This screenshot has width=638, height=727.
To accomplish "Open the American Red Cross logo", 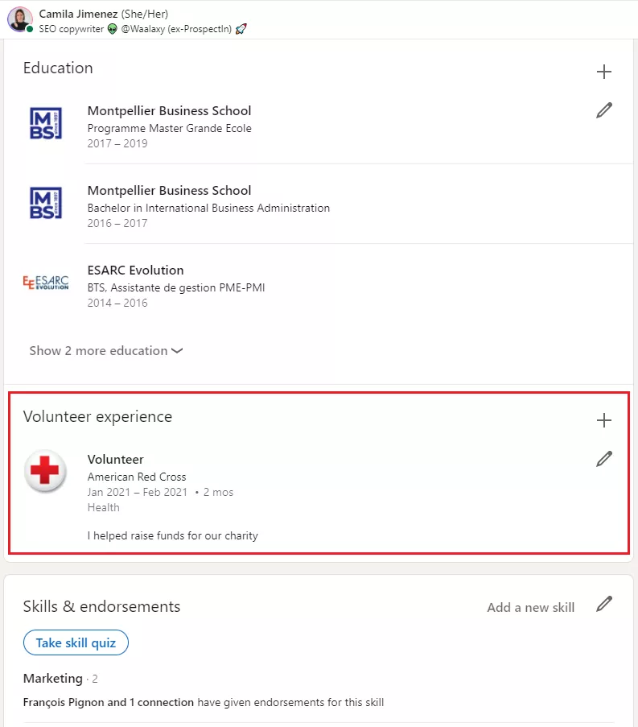I will click(x=45, y=471).
